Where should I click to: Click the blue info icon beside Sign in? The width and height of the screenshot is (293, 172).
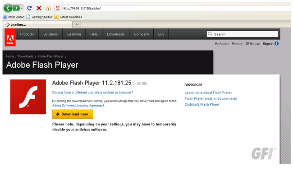[x=277, y=44]
